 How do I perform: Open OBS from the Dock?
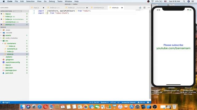tap(155, 107)
